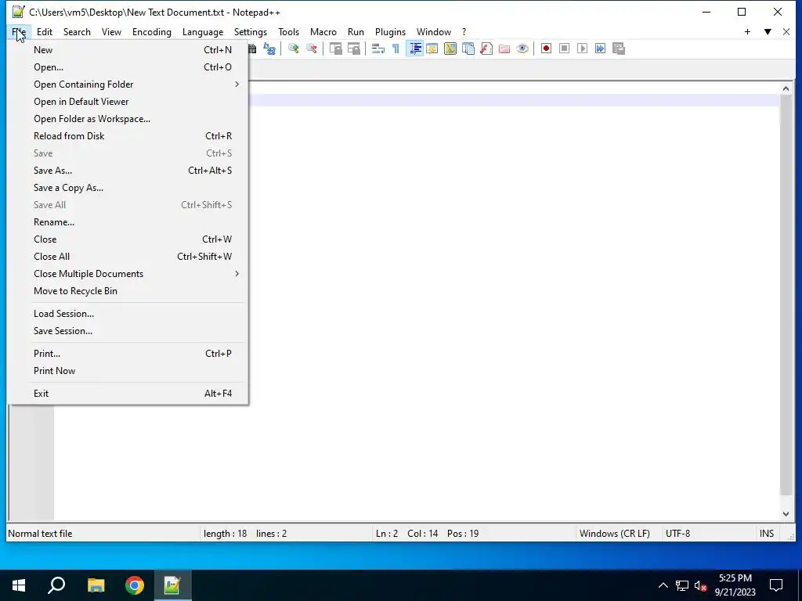Select Open... in the File menu
Viewport: 802px width, 601px height.
128,67
